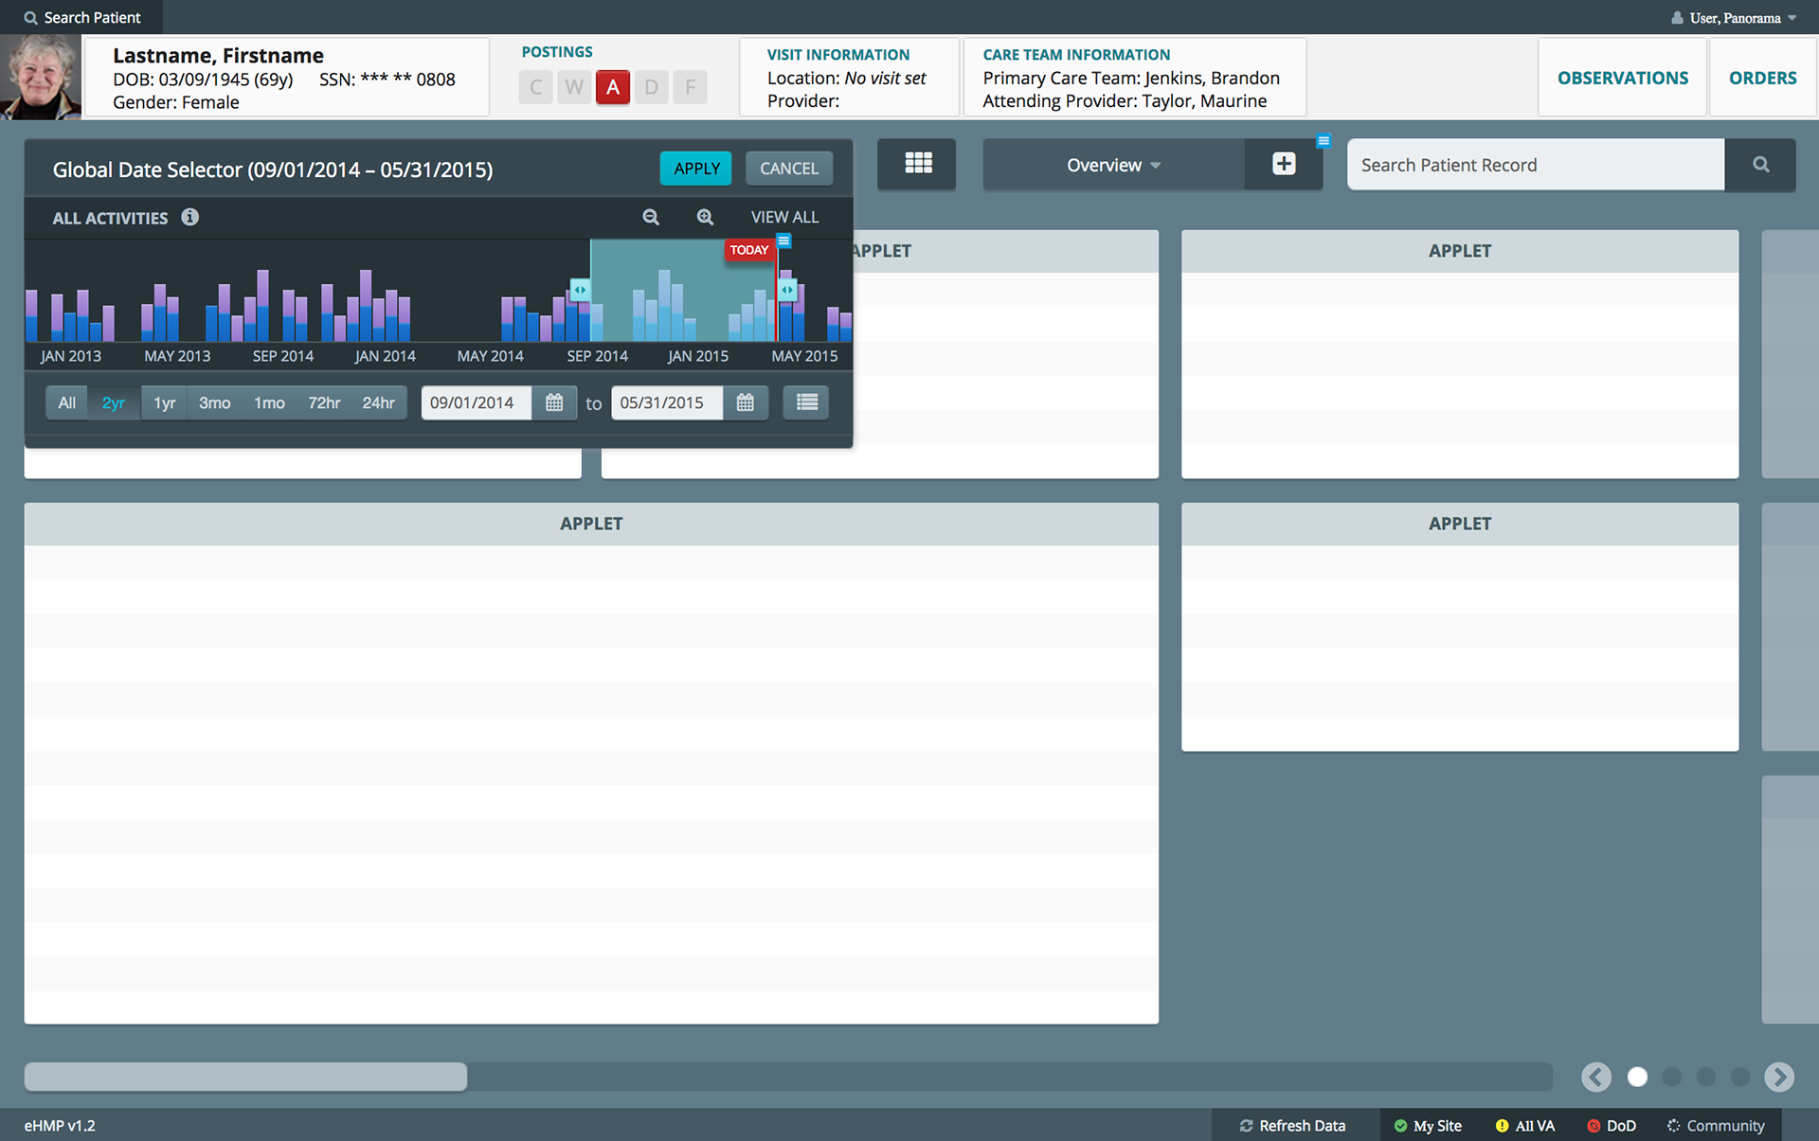
Task: Expand the Overview workspace dropdown
Action: tap(1113, 165)
